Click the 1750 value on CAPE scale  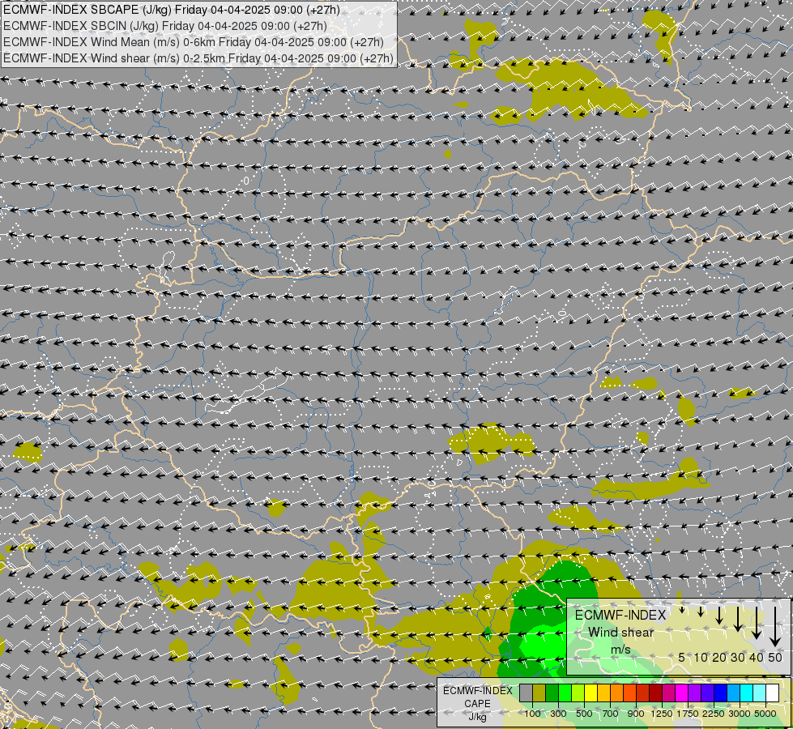click(688, 714)
